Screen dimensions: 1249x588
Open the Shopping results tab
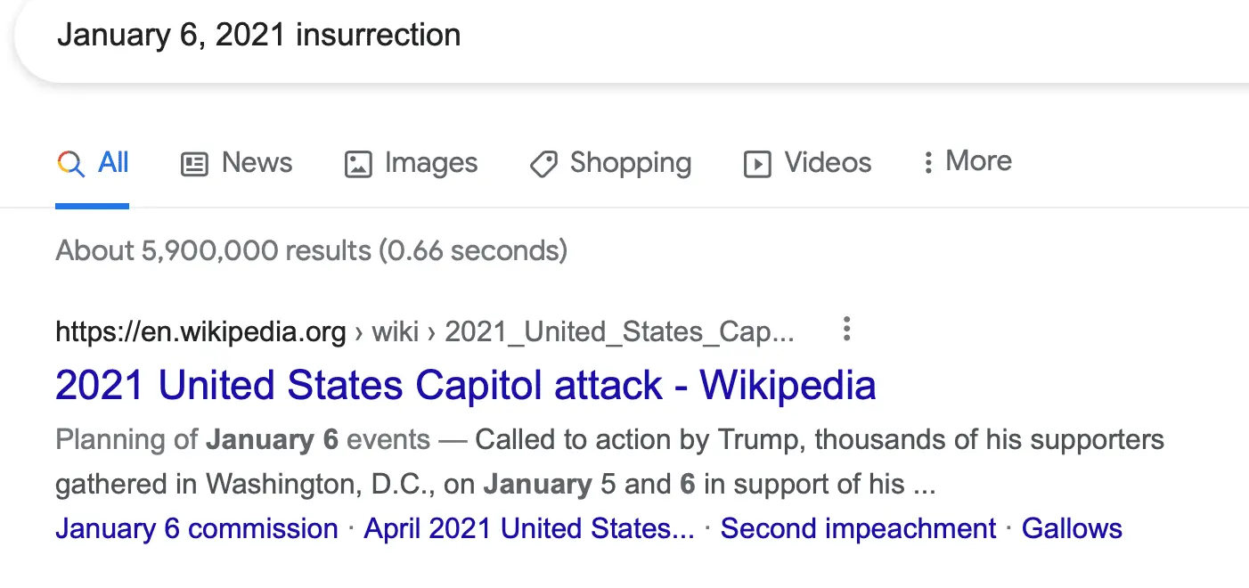point(630,163)
